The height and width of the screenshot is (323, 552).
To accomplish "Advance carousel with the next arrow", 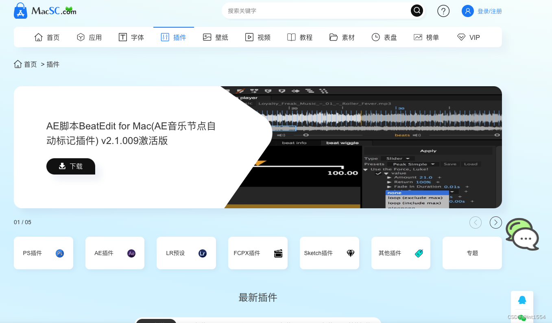I will pos(495,223).
